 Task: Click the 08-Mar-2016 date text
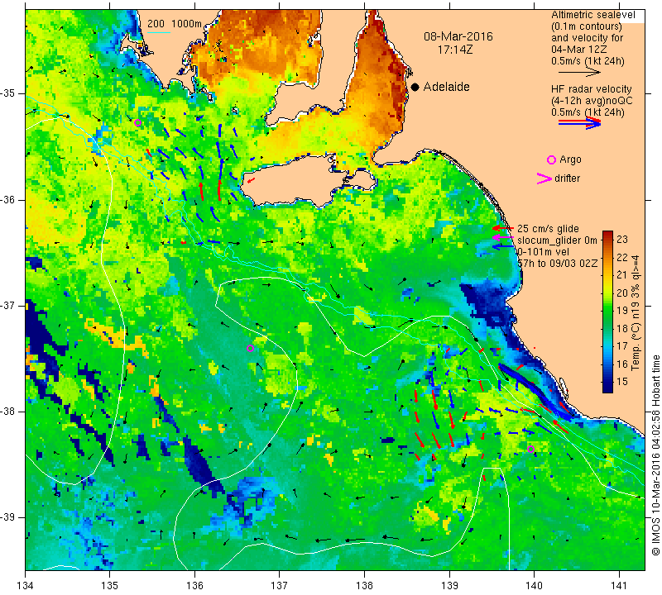pos(458,36)
